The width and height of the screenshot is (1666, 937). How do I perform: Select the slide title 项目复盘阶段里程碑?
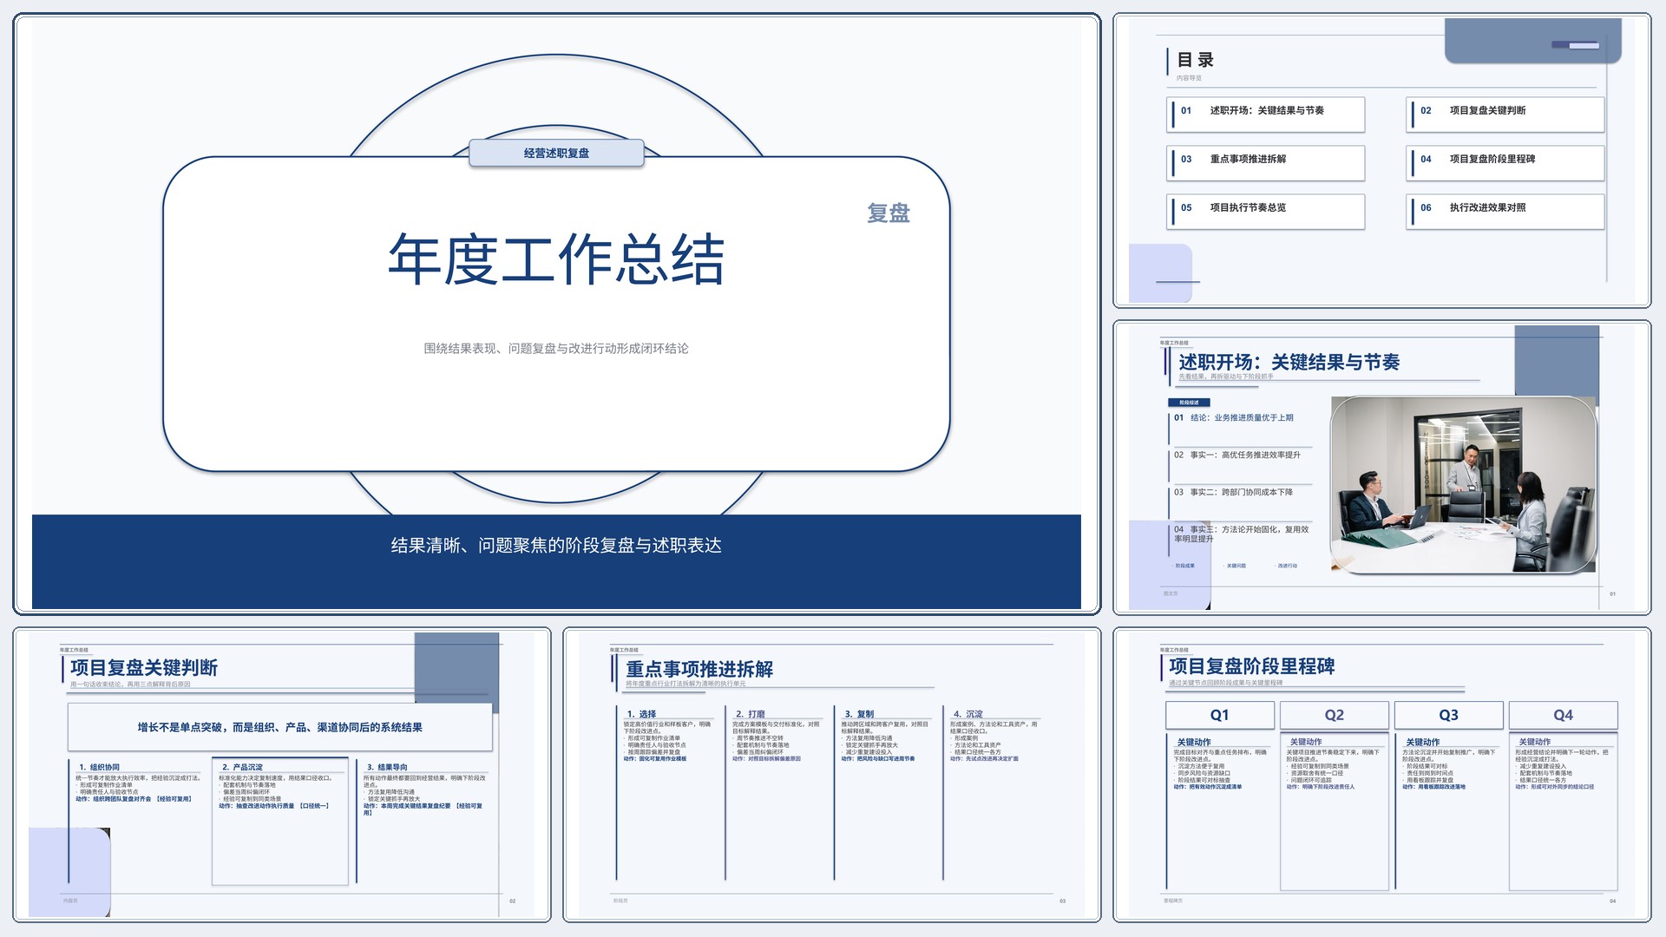[x=1251, y=666]
